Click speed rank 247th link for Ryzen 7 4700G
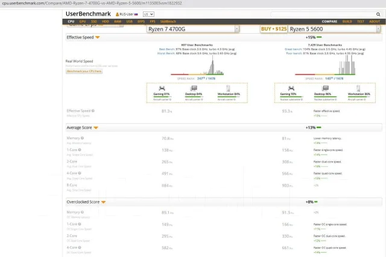This screenshot has height=257, width=386. (x=206, y=79)
